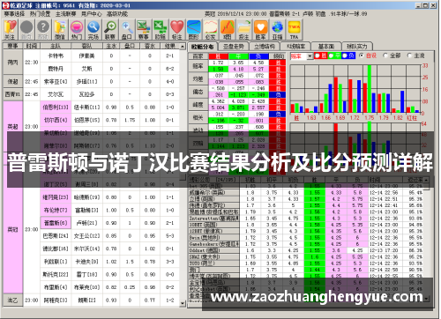Click the 盘口 zoom toolbar icon
The width and height of the screenshot is (441, 319).
click(x=127, y=29)
